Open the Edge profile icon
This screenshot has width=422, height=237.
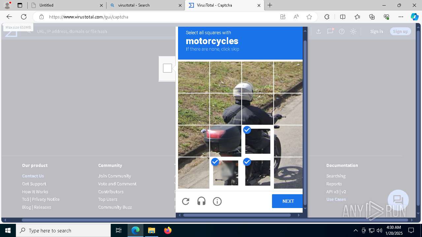tap(7, 5)
